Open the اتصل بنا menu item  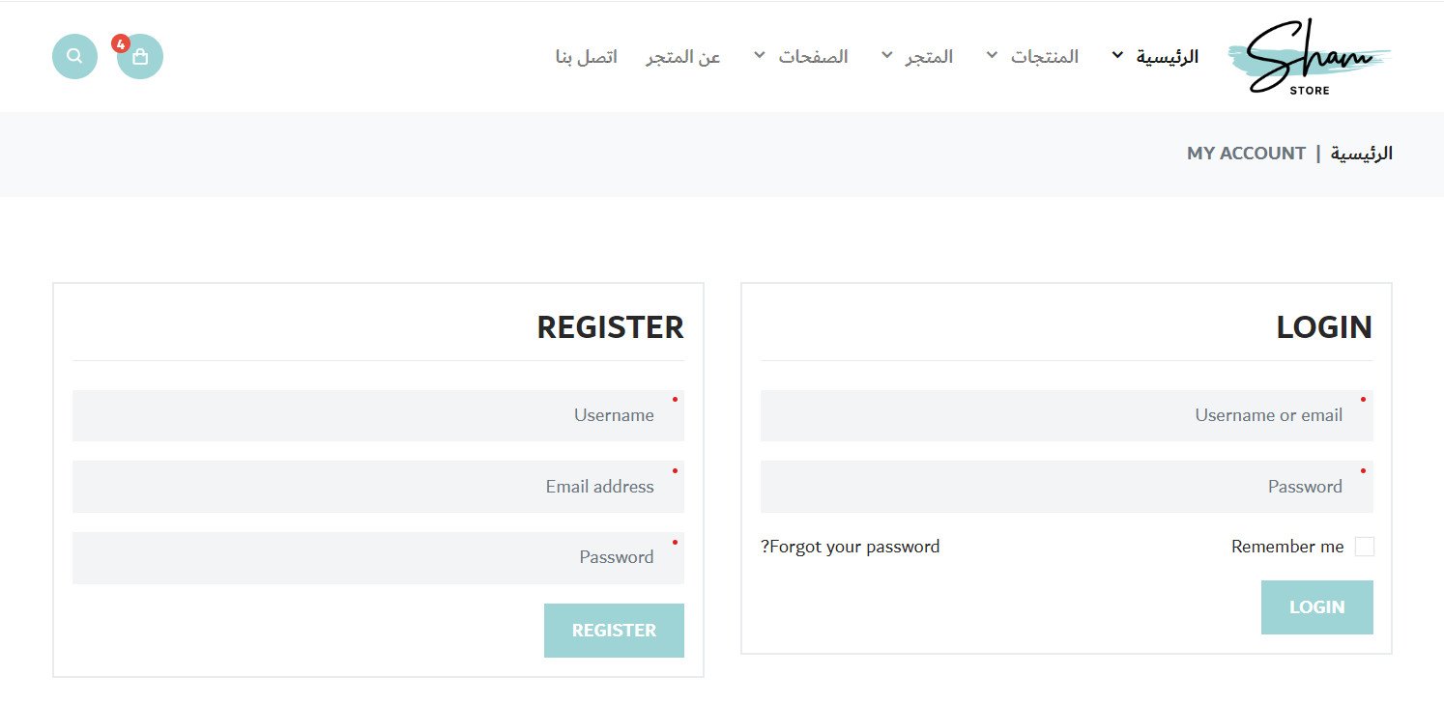click(586, 57)
